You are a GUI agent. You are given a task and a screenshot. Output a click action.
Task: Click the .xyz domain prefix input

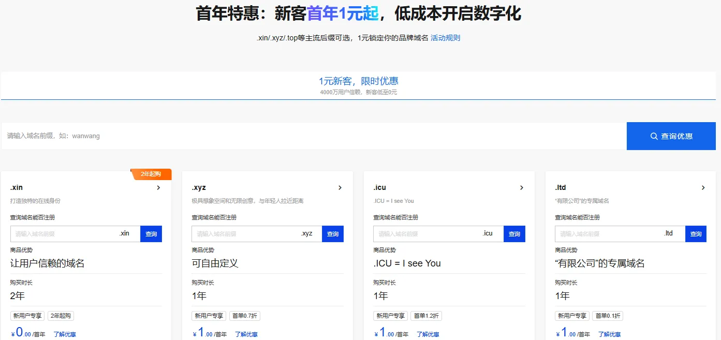[x=257, y=234]
